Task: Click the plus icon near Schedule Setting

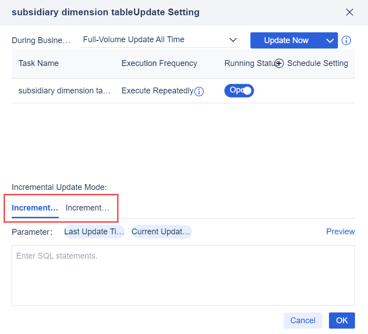Action: tap(280, 63)
